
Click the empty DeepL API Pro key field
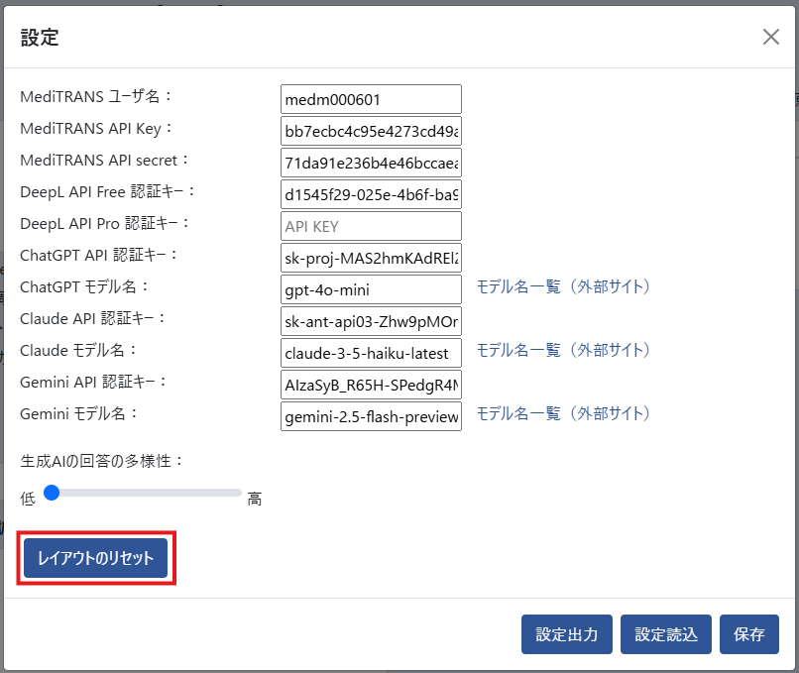(371, 226)
